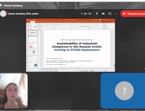Click the meeting link avatar icon
This screenshot has width=145, height=111.
pos(3,14)
